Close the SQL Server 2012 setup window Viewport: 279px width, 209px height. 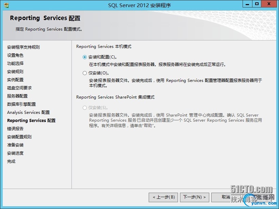269,4
